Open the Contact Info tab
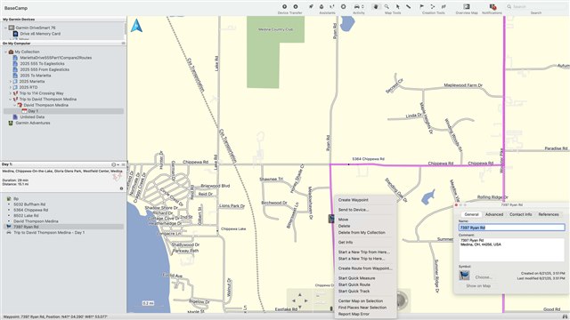This screenshot has width=570, height=320. [520, 214]
